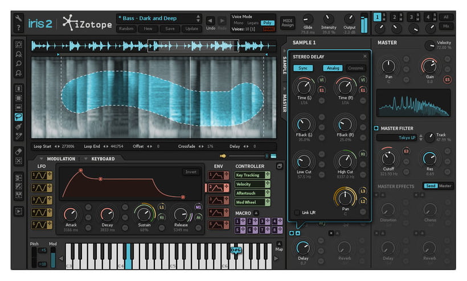Screen dimensions: 467x281
Task: Click the Random preset button
Action: [x=126, y=28]
